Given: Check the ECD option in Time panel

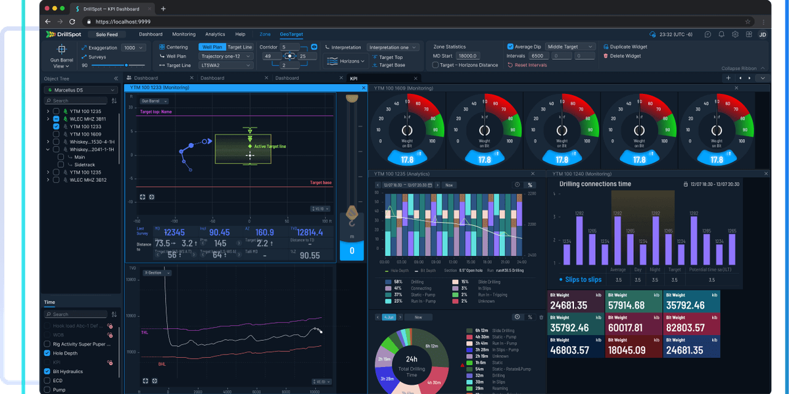Looking at the screenshot, I should click(47, 380).
